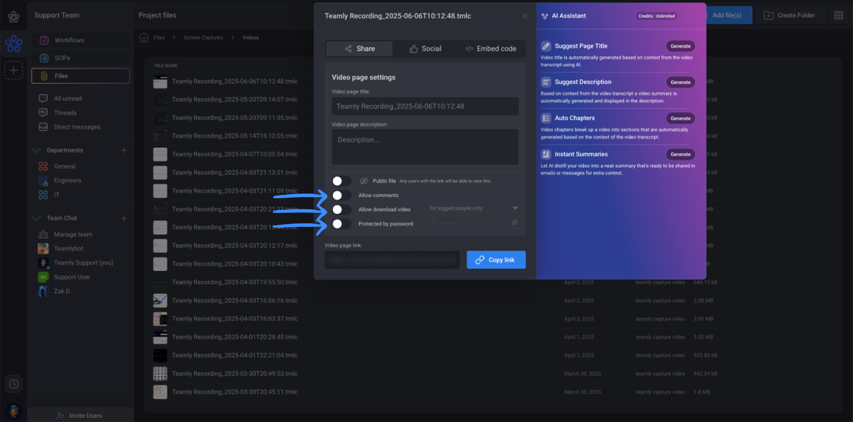Click the Create Folder button
This screenshot has width=853, height=422.
[x=790, y=15]
